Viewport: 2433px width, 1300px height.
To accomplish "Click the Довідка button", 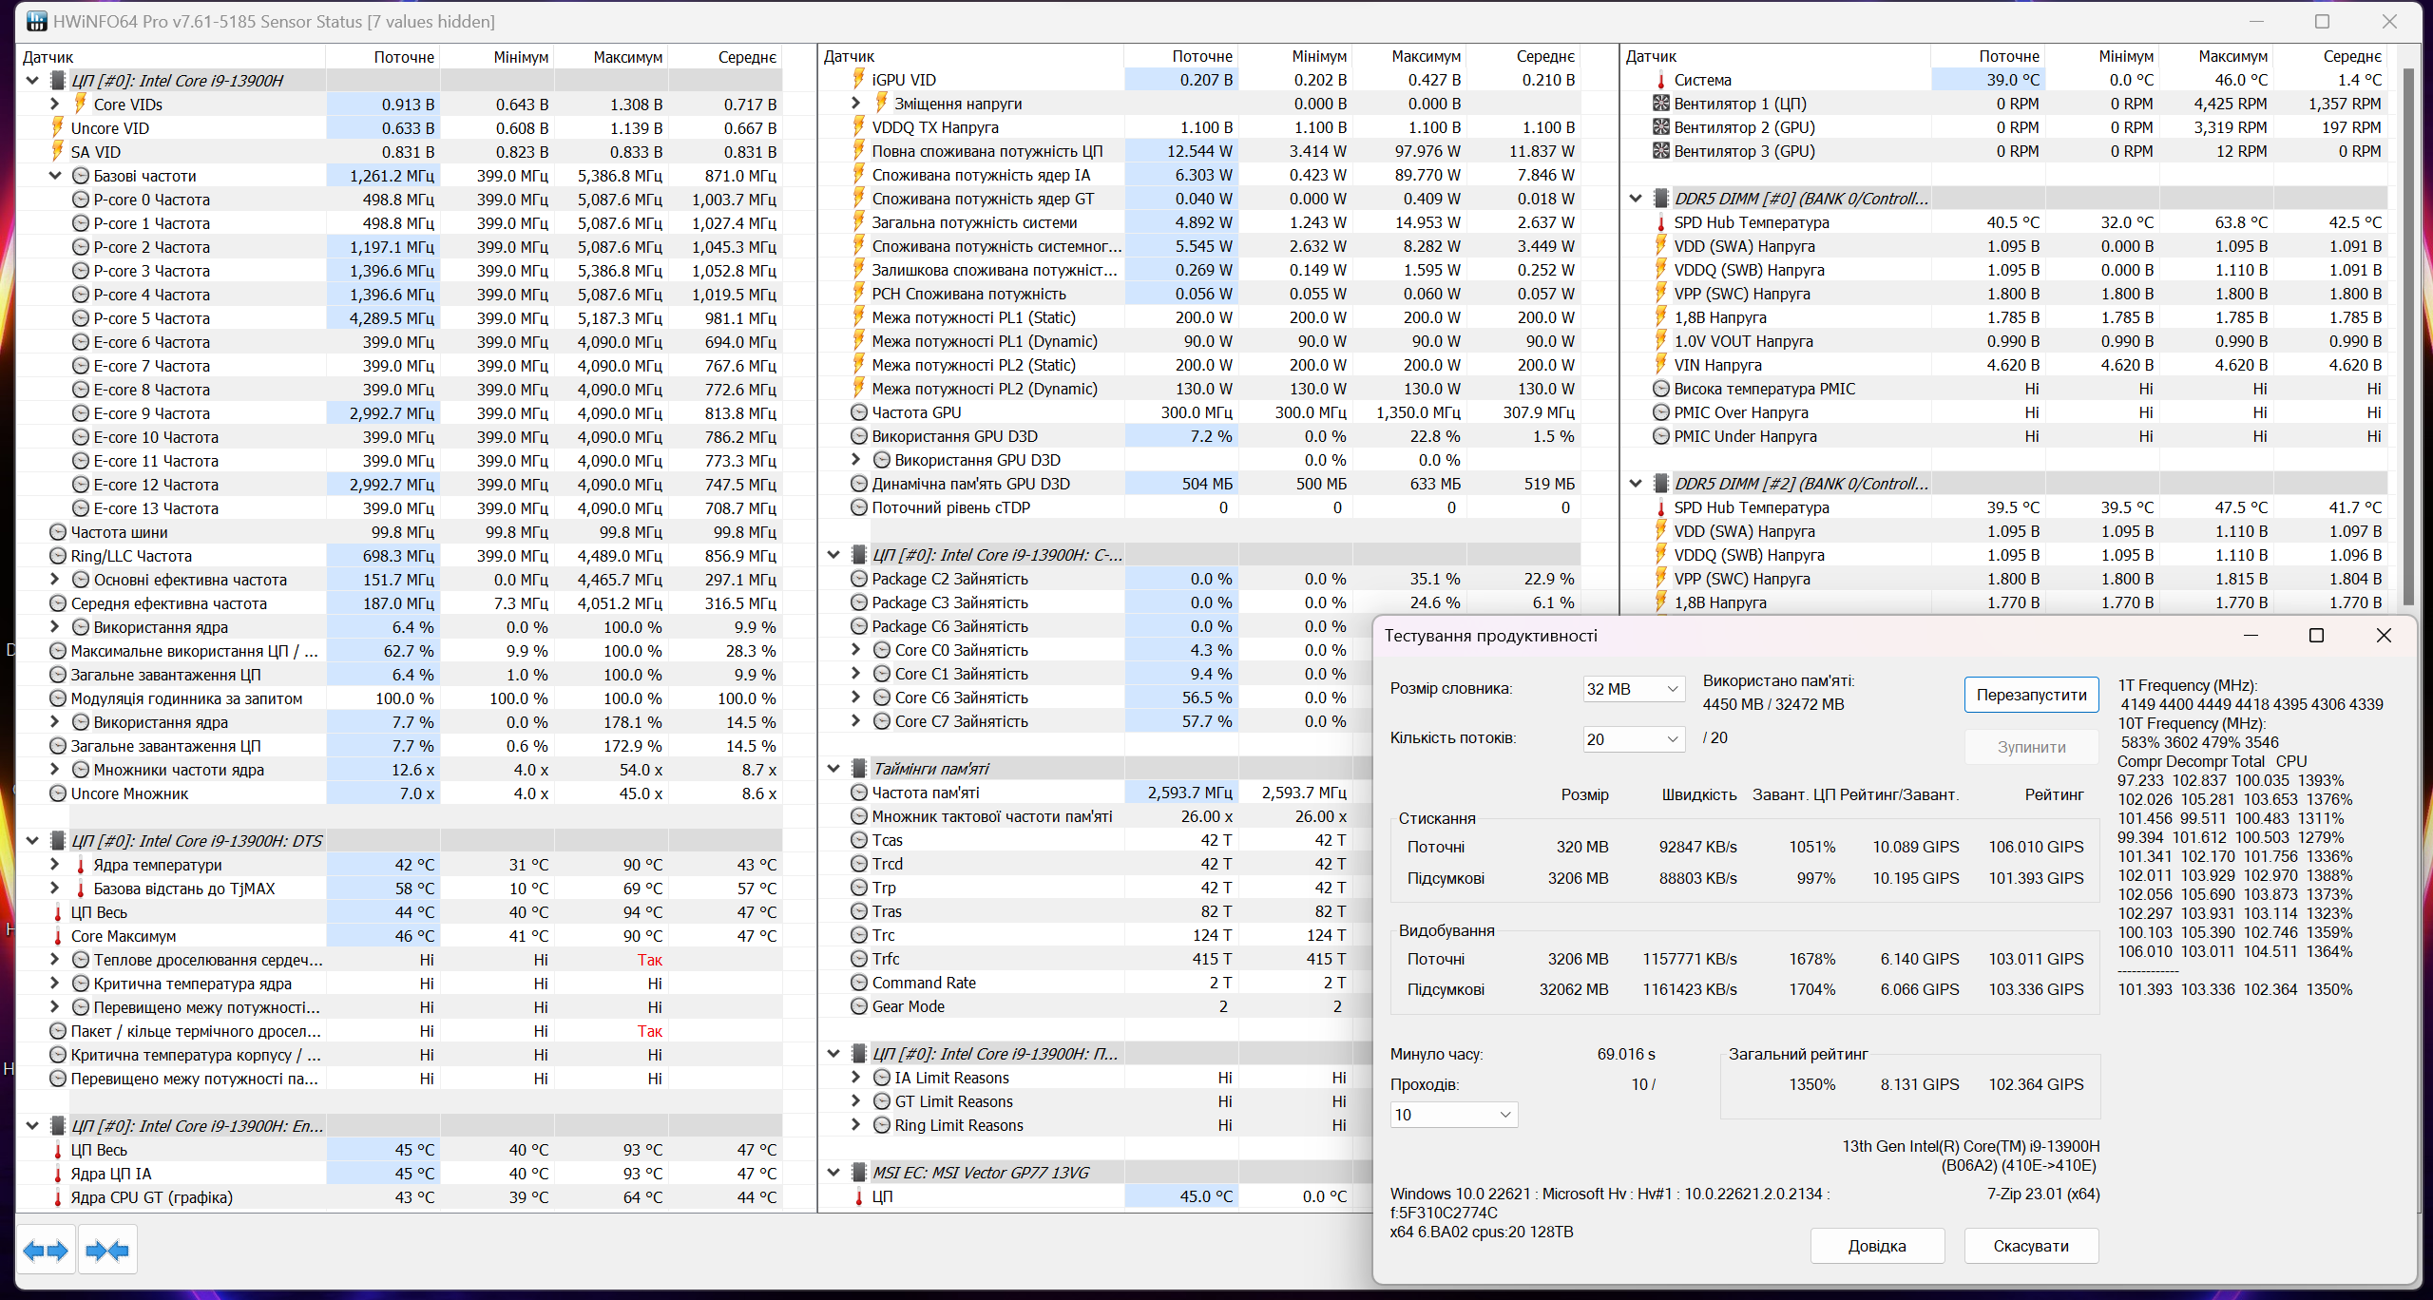I will (1876, 1246).
